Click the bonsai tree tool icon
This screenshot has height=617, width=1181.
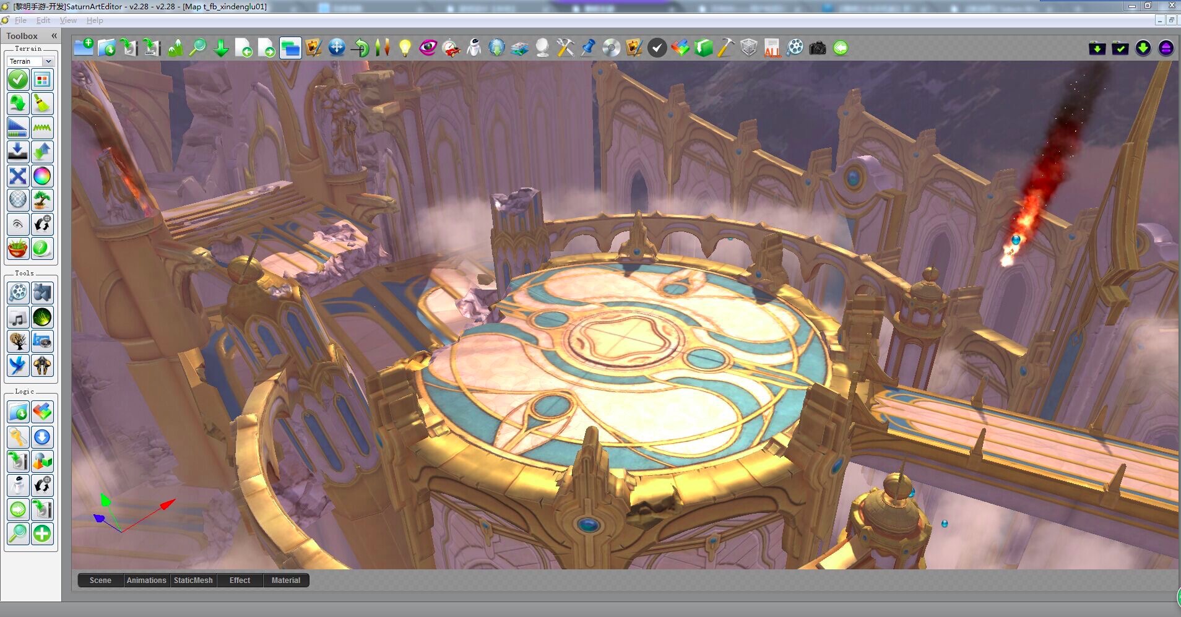coord(42,200)
